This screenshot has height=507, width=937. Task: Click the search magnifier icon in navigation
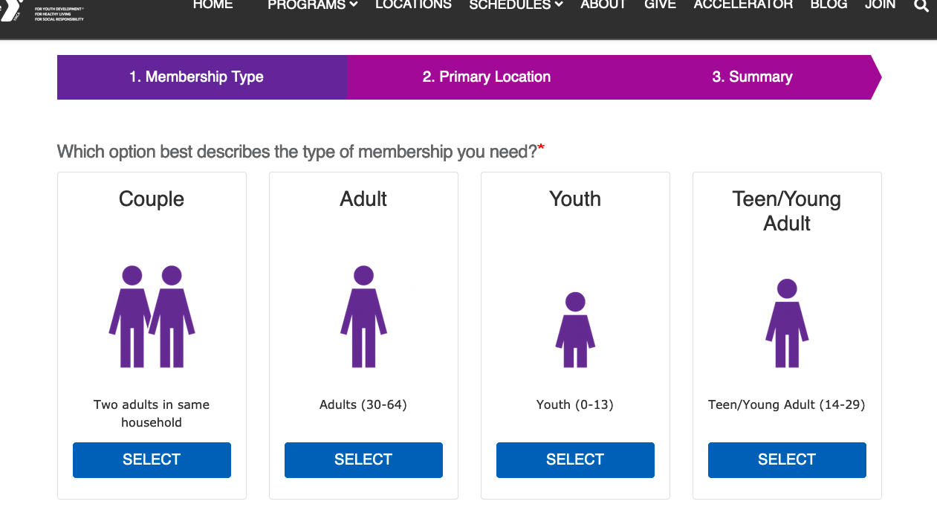pos(921,5)
